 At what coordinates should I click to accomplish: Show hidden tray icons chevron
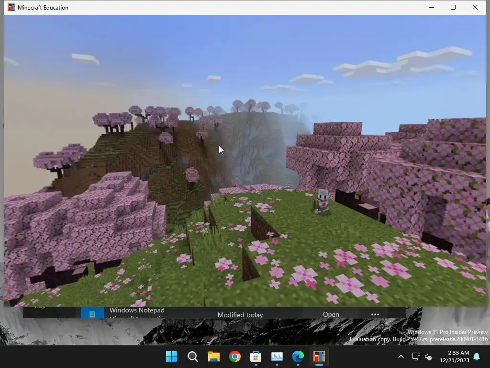401,356
